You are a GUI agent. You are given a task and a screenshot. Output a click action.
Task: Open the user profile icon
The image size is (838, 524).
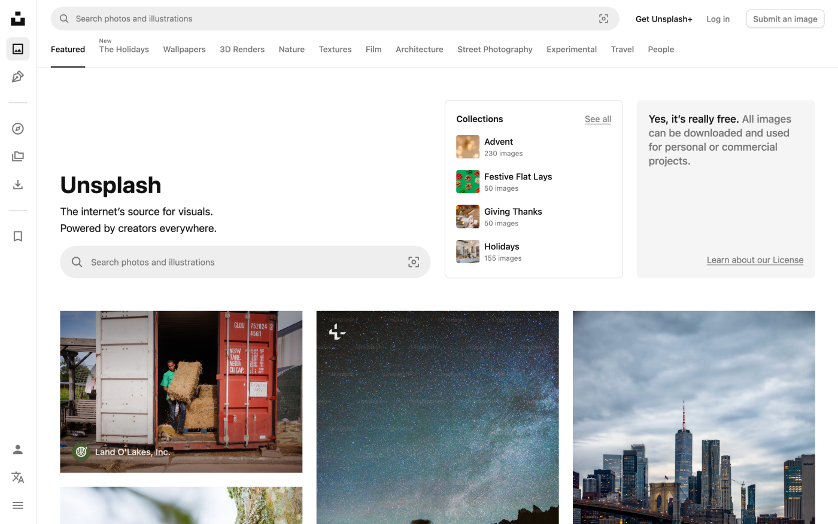tap(18, 450)
